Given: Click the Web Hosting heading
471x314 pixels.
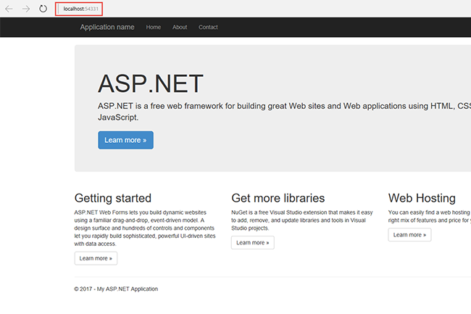Looking at the screenshot, I should pyautogui.click(x=422, y=198).
